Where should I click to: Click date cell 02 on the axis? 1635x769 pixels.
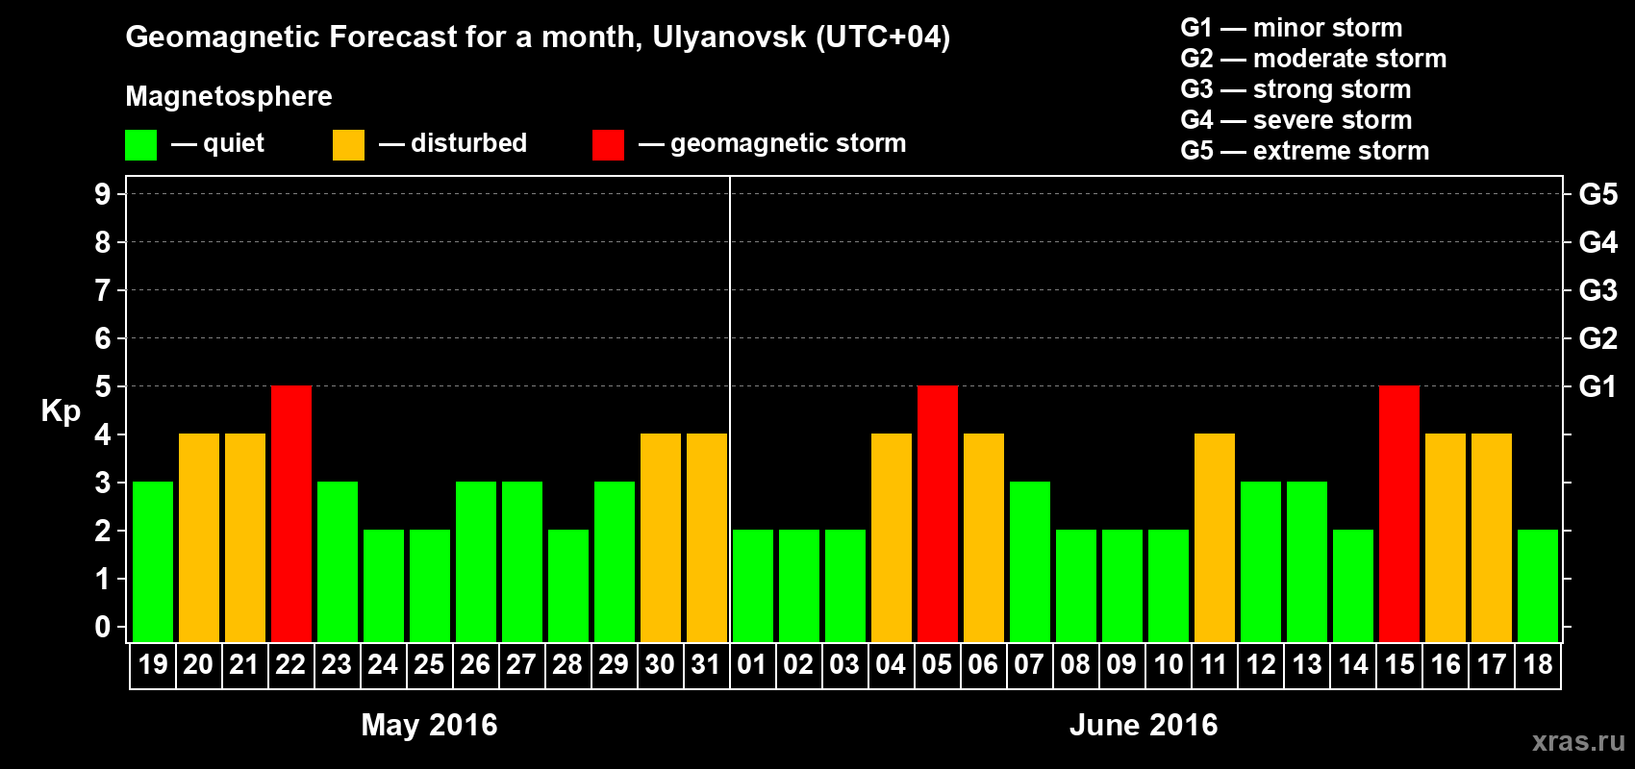click(x=799, y=665)
